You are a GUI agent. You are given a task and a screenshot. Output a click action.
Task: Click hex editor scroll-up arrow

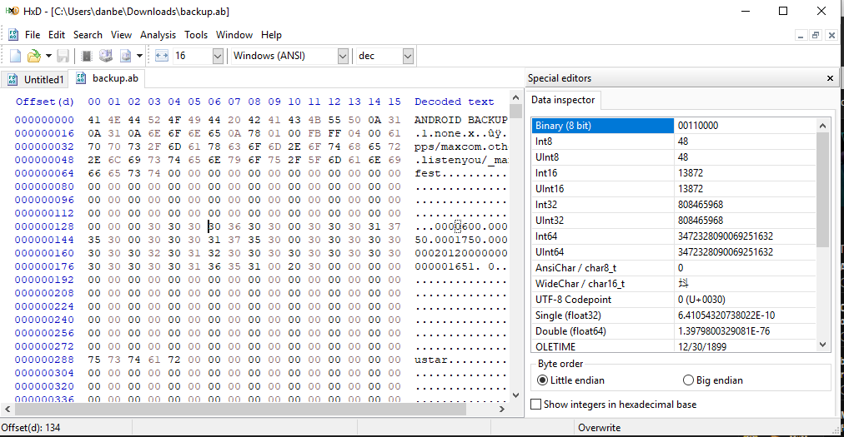point(515,98)
